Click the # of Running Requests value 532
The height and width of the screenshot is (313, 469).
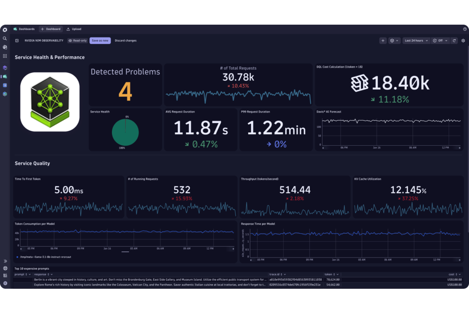point(182,190)
